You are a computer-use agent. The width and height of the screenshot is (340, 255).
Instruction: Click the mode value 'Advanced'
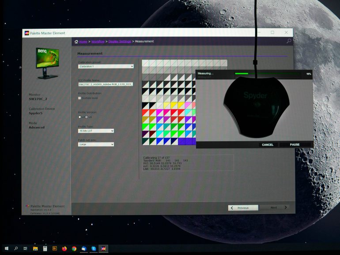click(x=37, y=127)
